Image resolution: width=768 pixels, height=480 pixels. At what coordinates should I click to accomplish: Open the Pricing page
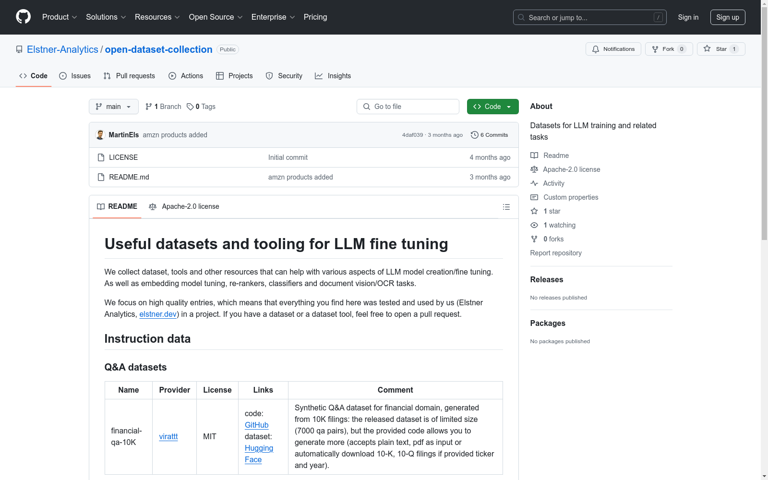point(315,17)
